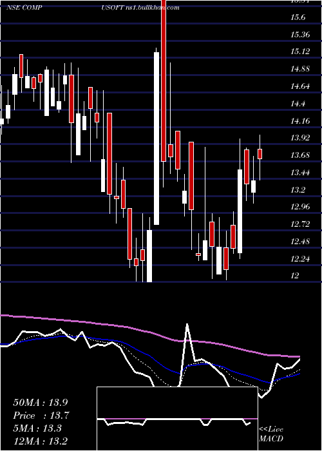Viewport: 322px width, 451px height.
Task: Click the 13.68 price axis label
Action: click(x=300, y=155)
